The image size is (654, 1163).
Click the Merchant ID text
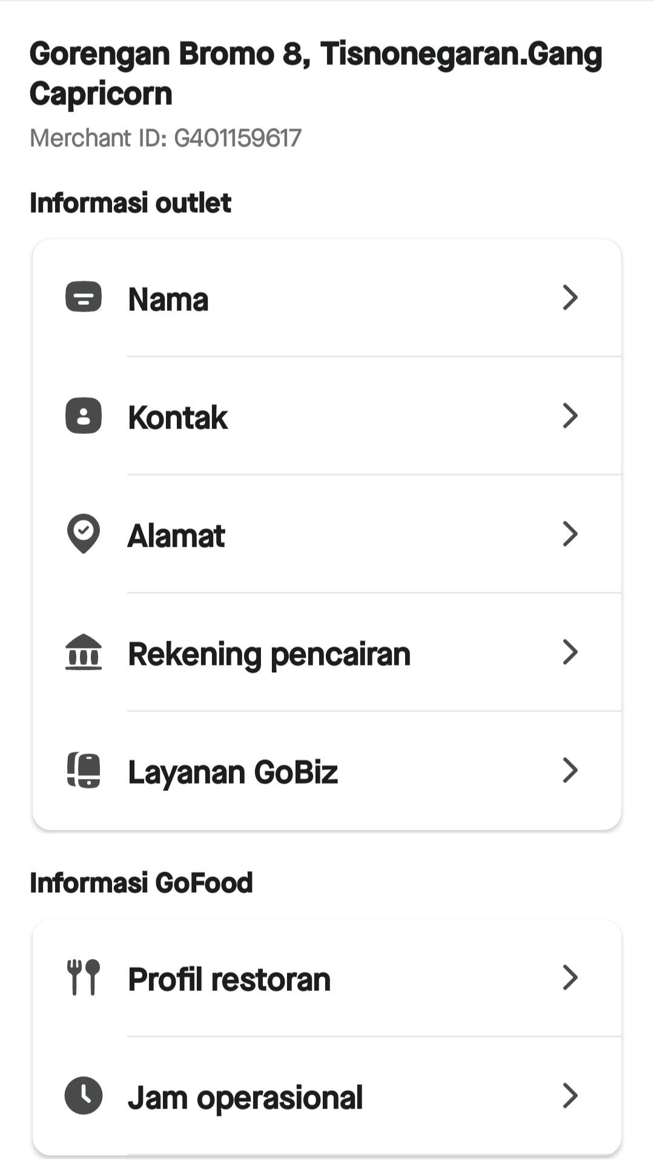pyautogui.click(x=165, y=138)
